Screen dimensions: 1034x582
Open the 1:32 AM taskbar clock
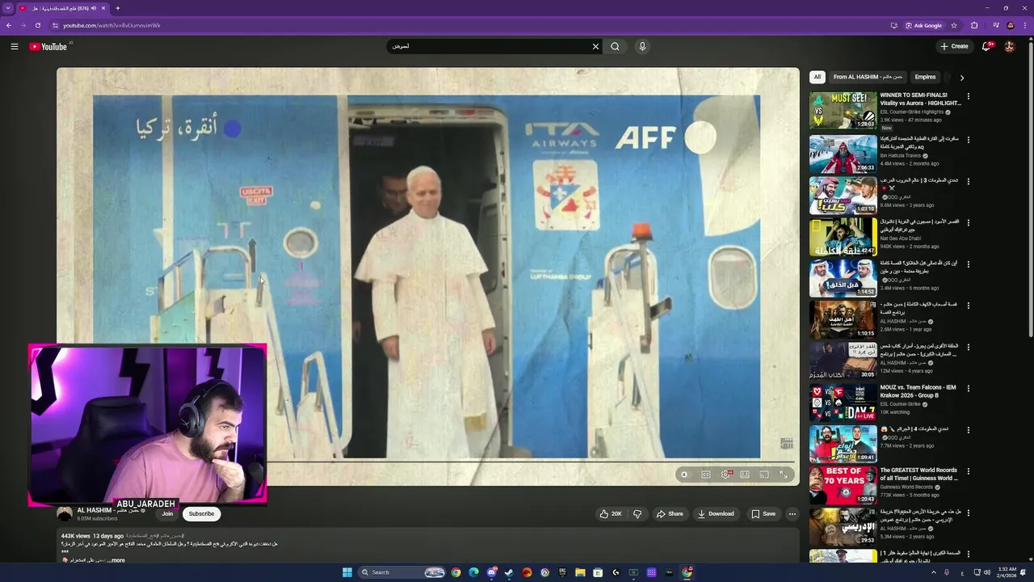tap(1007, 572)
